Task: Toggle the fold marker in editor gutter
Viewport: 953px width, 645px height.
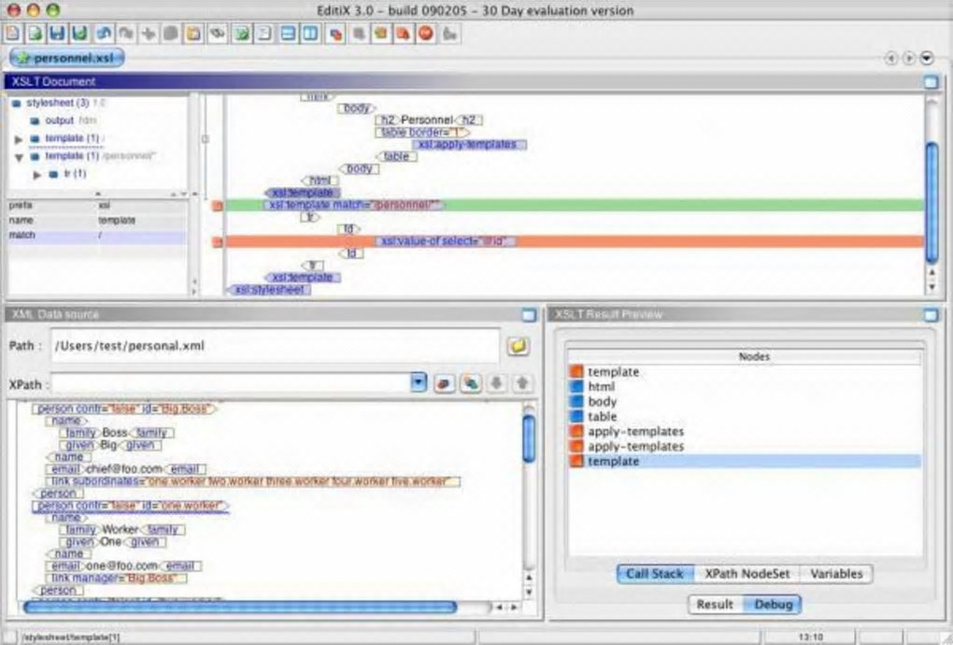Action: (206, 139)
